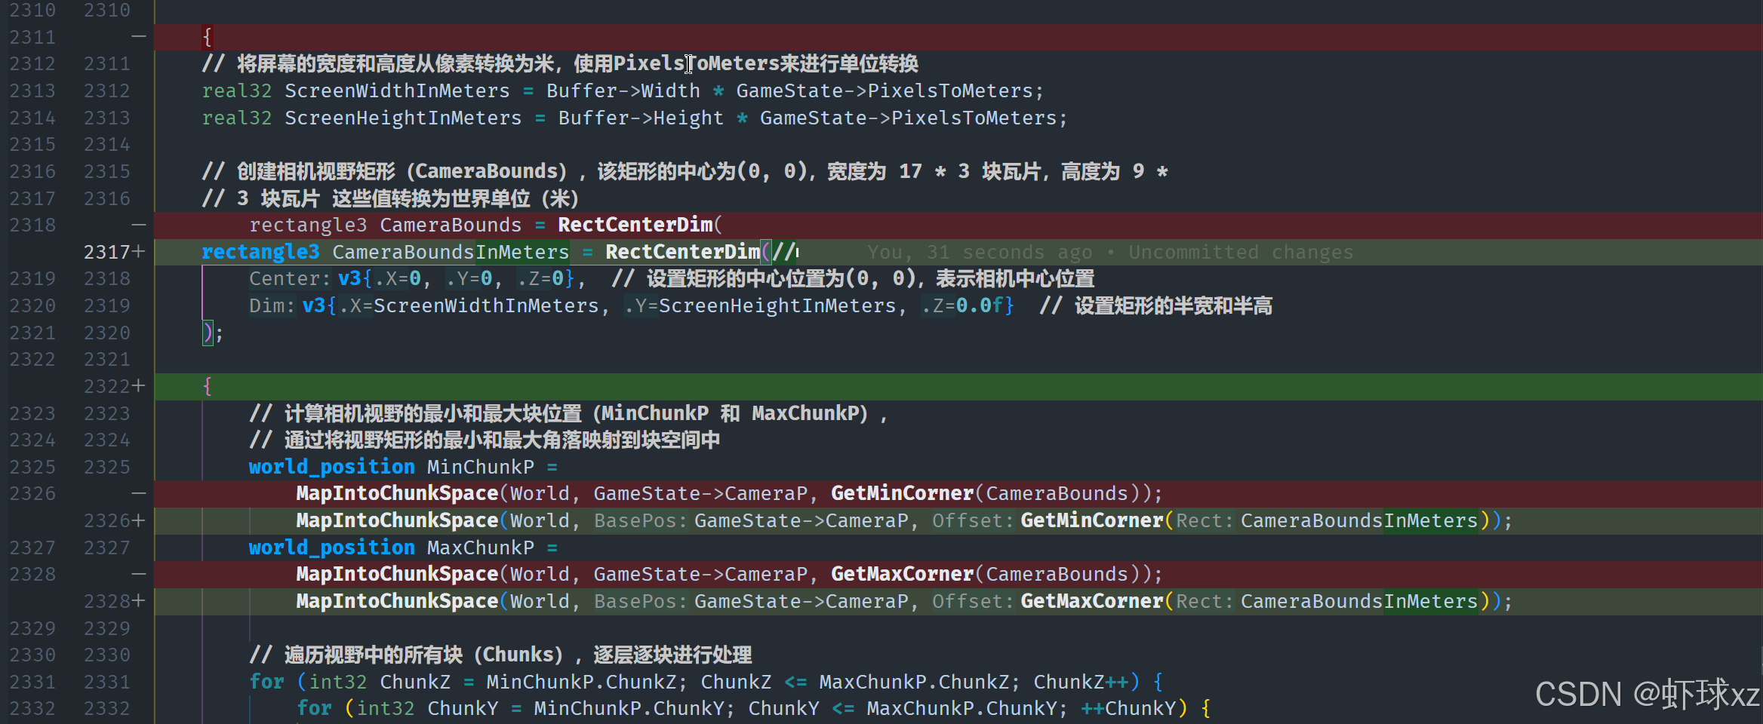Click GameState->PixelsToMeters on the ScreenHeightInMeters line
The height and width of the screenshot is (724, 1763).
908,118
